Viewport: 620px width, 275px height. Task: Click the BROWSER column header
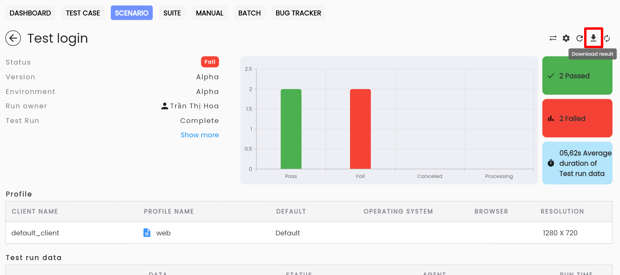click(491, 211)
